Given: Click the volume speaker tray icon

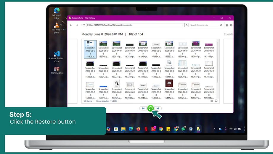Looking at the screenshot, I should tap(235, 129).
